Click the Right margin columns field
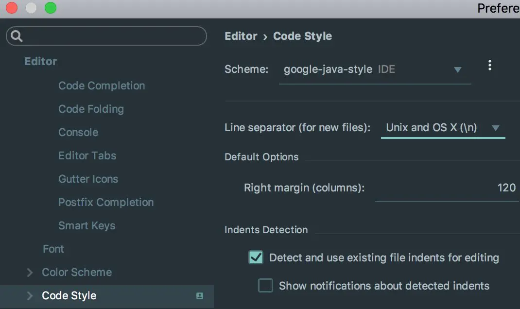 (x=446, y=188)
